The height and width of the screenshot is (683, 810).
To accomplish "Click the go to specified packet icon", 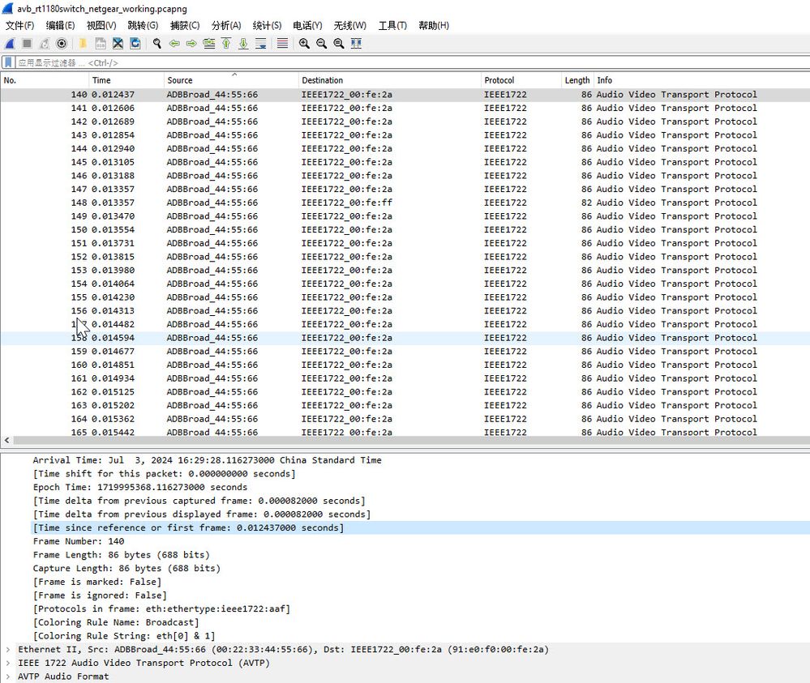I will click(208, 44).
